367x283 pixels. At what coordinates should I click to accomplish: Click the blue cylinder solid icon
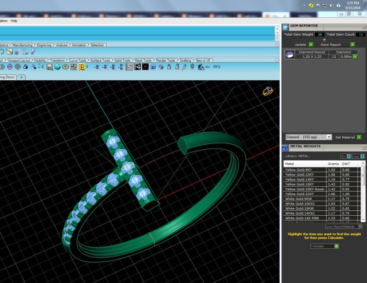pos(153,67)
